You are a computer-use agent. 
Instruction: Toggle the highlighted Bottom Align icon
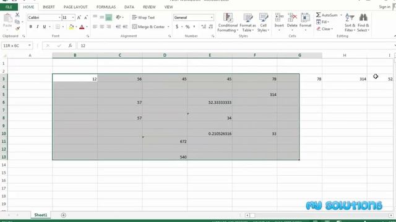tap(109, 17)
